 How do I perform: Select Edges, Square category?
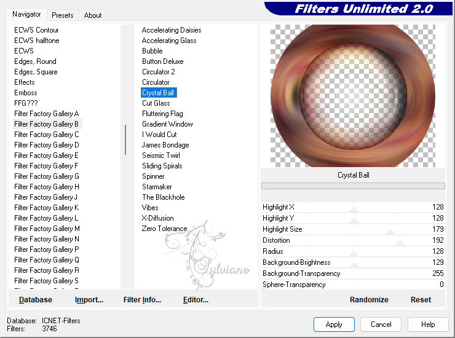pos(36,72)
